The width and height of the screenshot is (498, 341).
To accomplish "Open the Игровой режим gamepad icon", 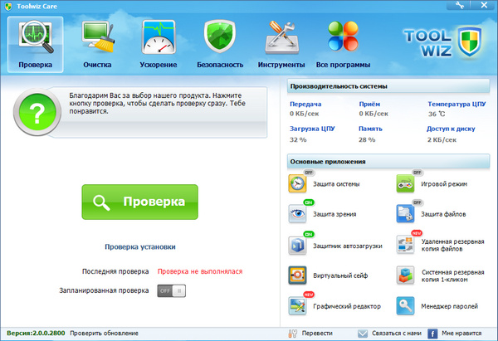I will (x=405, y=183).
